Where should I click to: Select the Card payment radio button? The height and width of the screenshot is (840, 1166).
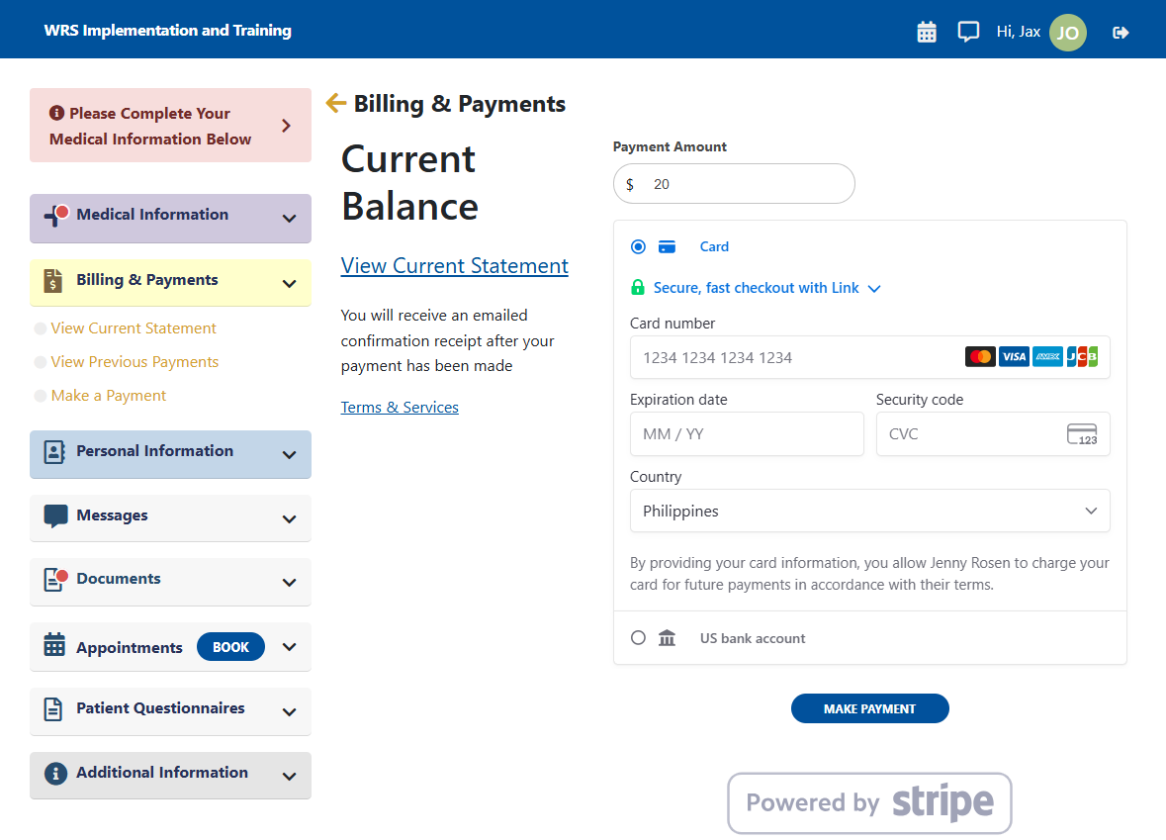(x=638, y=246)
